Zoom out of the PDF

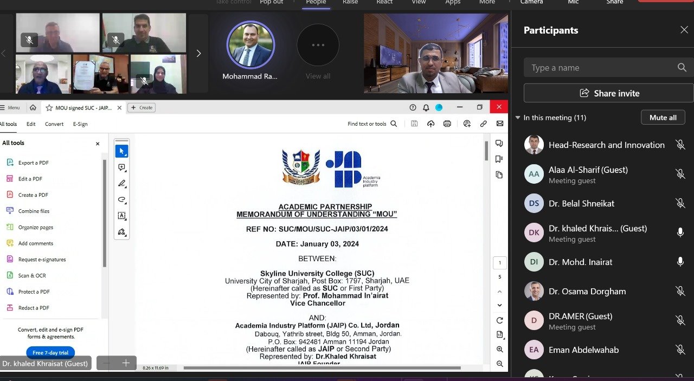pos(500,364)
